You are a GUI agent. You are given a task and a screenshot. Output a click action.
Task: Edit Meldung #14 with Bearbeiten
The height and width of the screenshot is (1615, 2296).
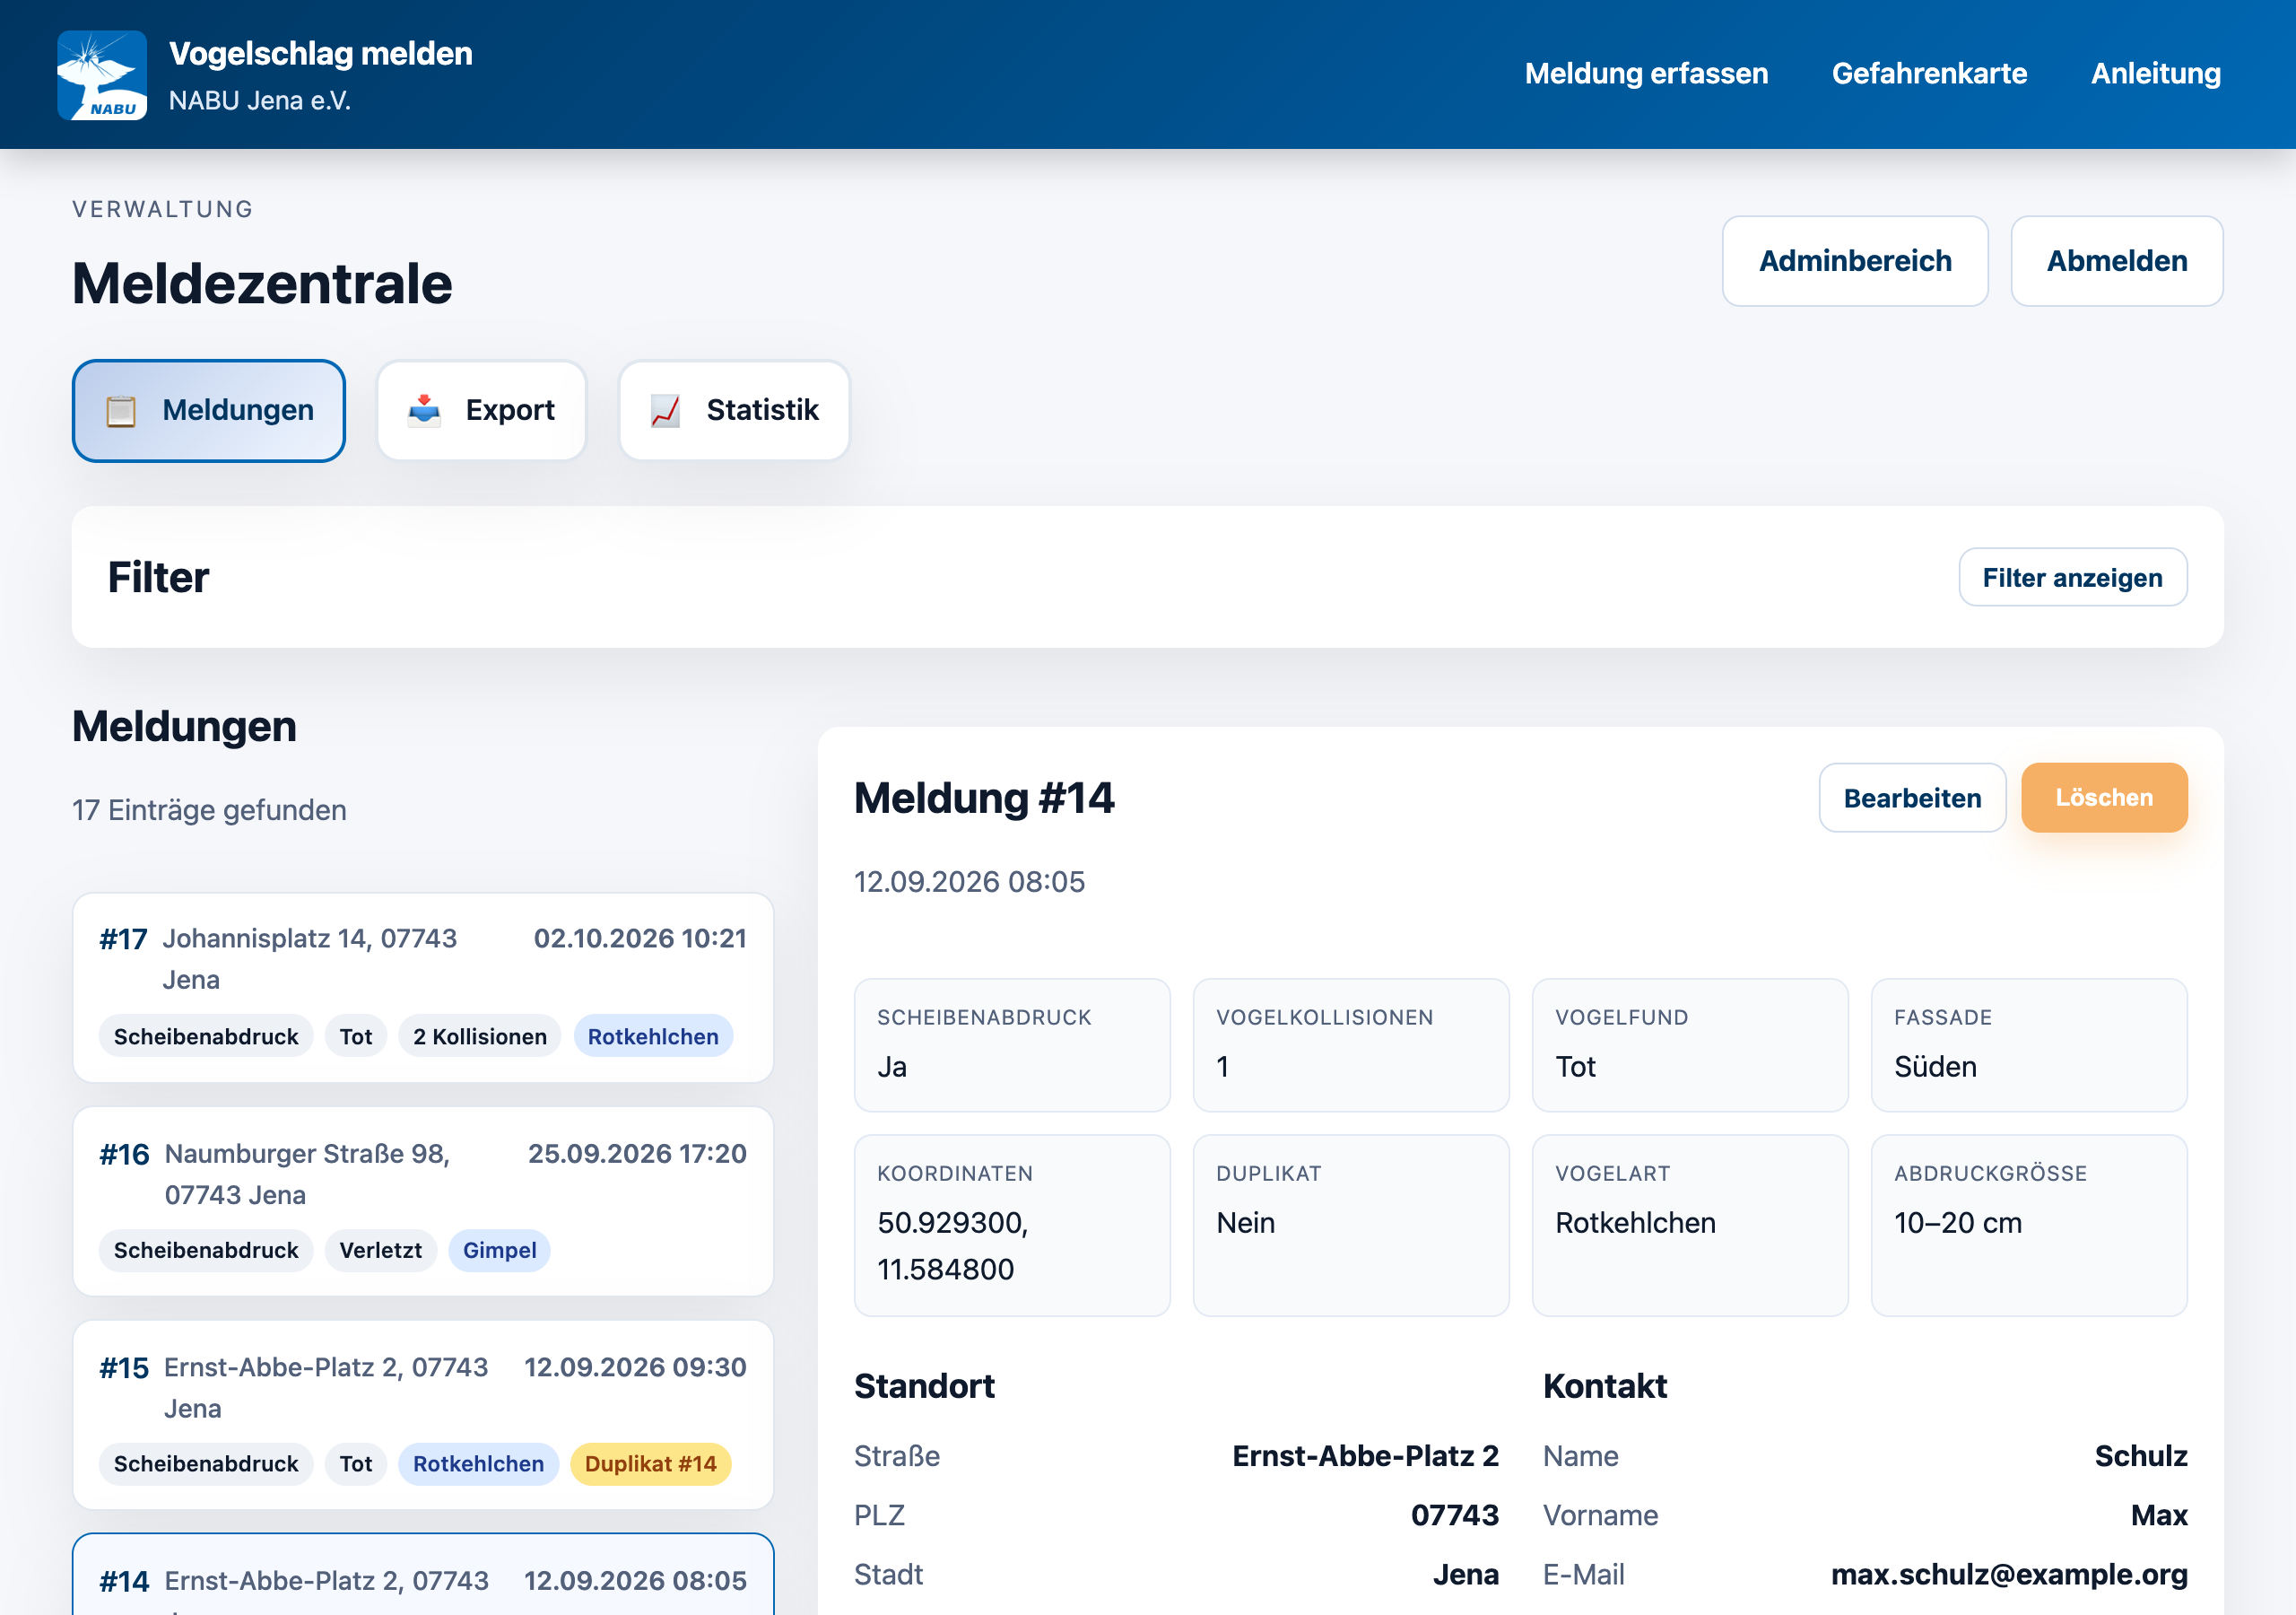pos(1912,798)
